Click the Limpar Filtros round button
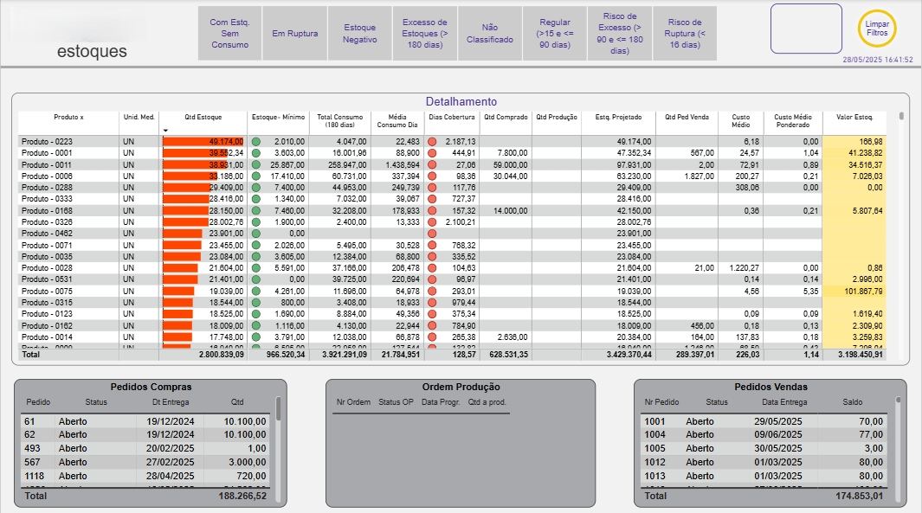This screenshot has width=922, height=513. coord(876,29)
